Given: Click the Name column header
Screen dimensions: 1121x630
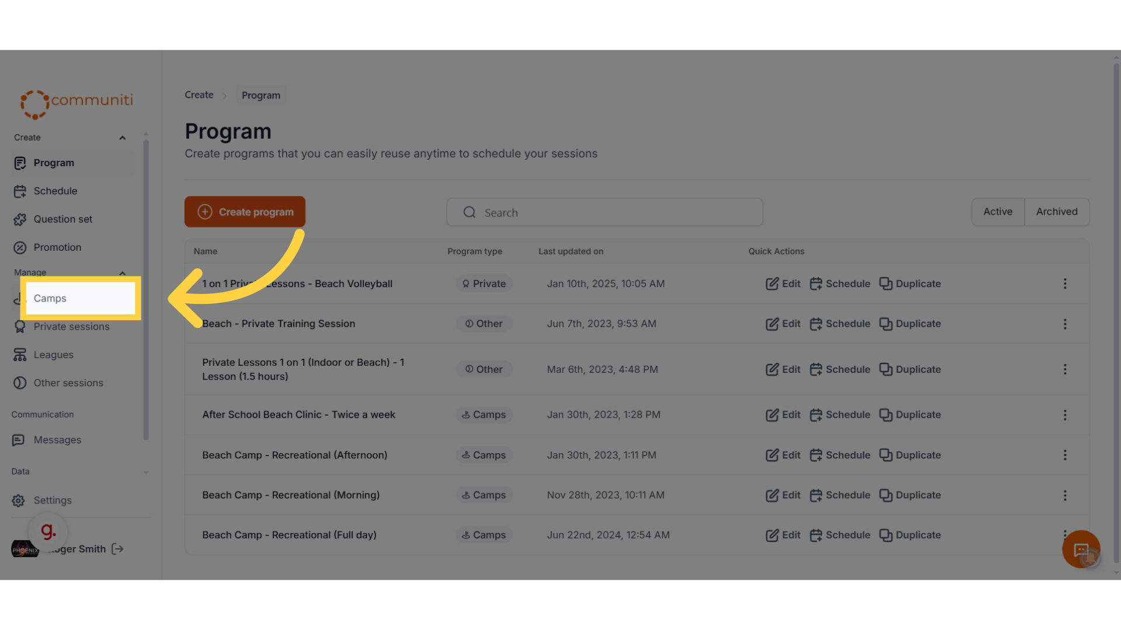Looking at the screenshot, I should (206, 251).
